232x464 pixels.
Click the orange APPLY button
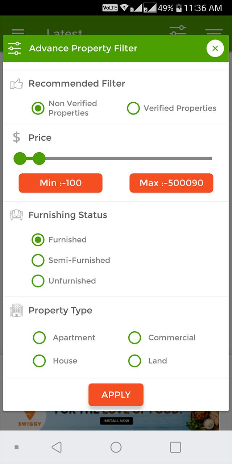[x=116, y=395]
